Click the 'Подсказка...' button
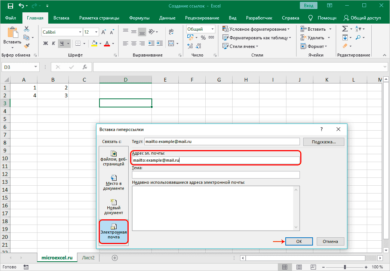This screenshot has height=271, width=390. (x=323, y=142)
